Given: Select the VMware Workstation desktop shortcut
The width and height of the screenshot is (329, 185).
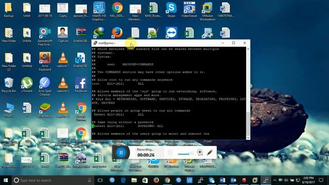Looking at the screenshot, I should coord(207,11).
